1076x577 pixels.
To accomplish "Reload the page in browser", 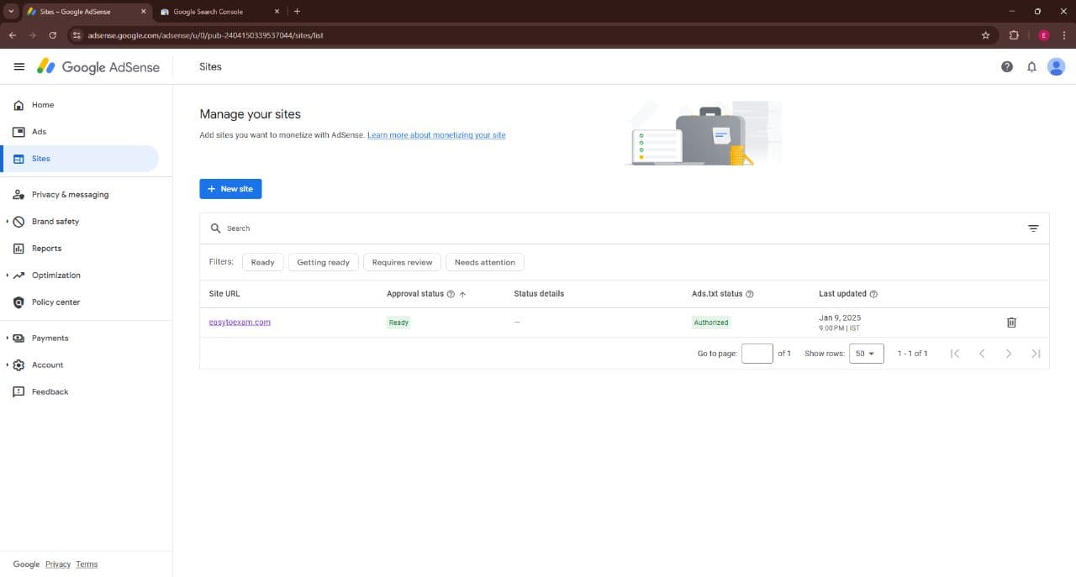I will tap(53, 35).
